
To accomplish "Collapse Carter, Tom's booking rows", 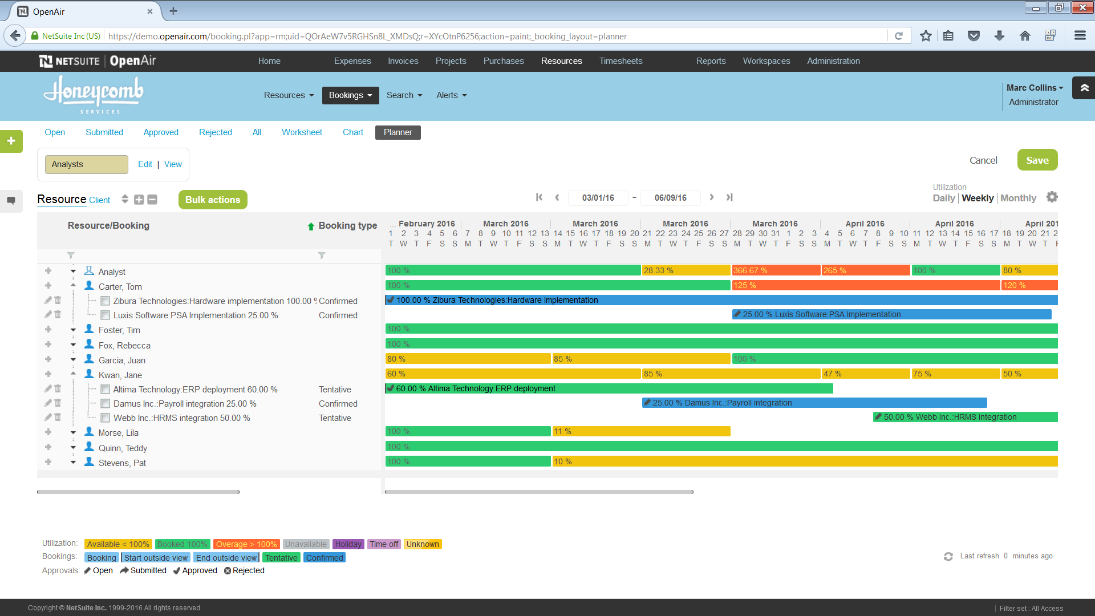I will [73, 285].
